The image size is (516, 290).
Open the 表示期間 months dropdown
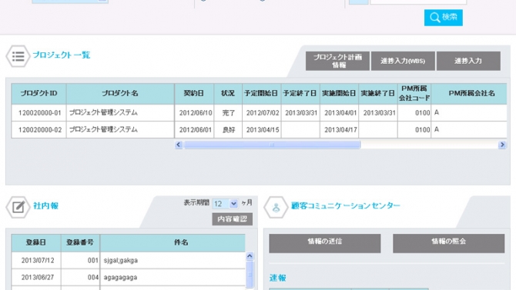point(225,204)
